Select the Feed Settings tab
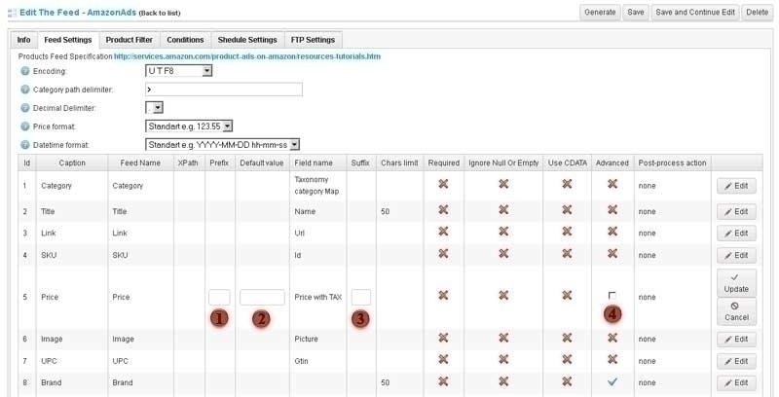This screenshot has width=779, height=397. click(x=68, y=40)
